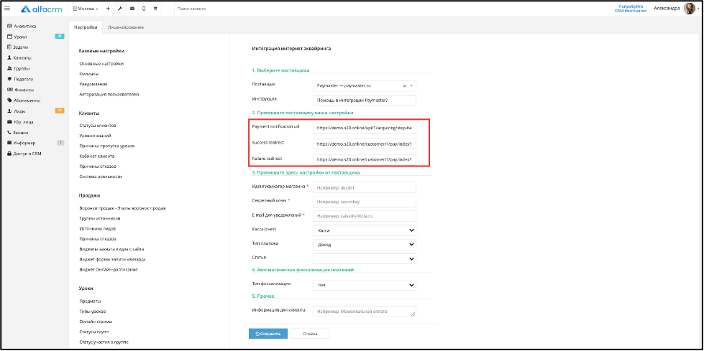Click the Success redirect field

[364, 144]
